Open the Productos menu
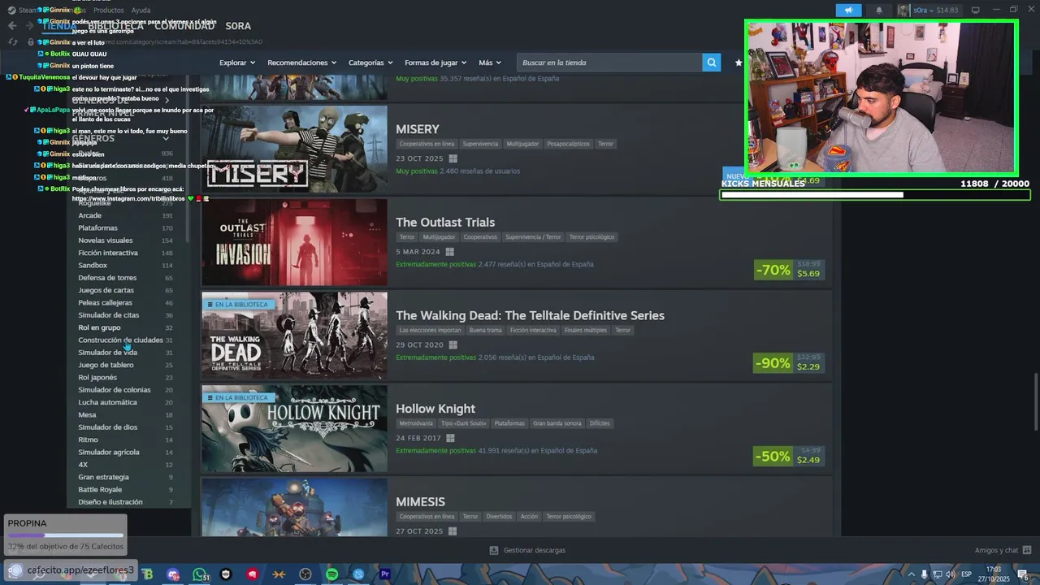Screen dimensions: 1040x585 (108, 11)
